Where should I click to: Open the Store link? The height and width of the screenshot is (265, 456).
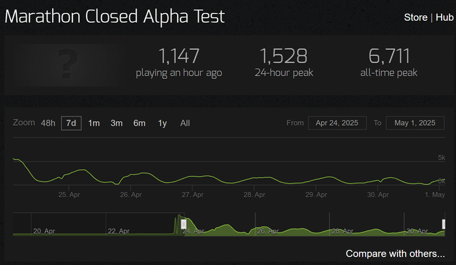415,18
